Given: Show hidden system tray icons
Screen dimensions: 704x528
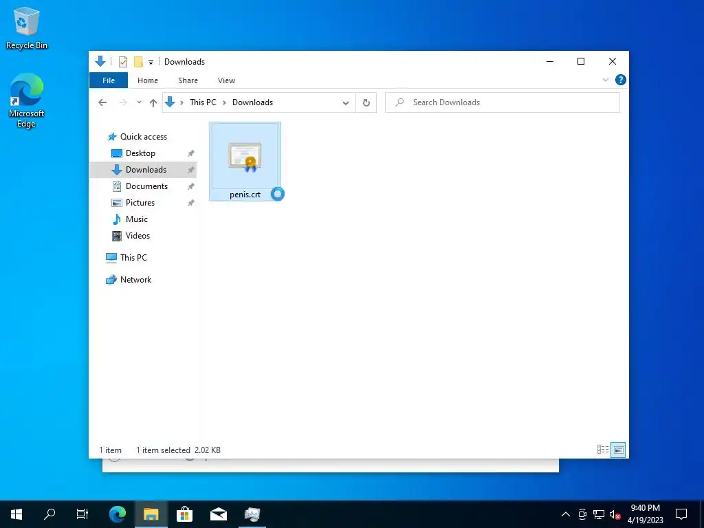Looking at the screenshot, I should point(566,514).
